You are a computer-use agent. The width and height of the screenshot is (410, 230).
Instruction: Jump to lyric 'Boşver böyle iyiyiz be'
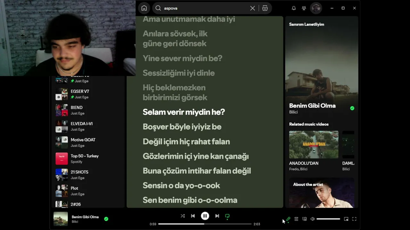[x=182, y=127]
